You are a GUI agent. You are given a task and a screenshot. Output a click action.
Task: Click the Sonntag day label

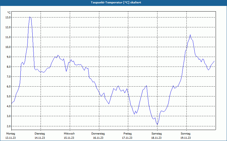point(186,134)
